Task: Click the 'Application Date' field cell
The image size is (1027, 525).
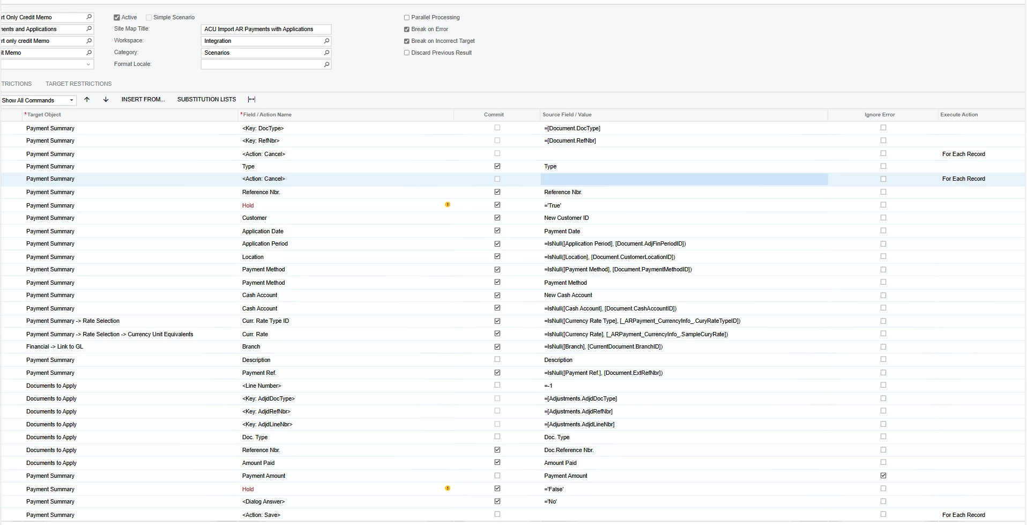Action: [346, 231]
